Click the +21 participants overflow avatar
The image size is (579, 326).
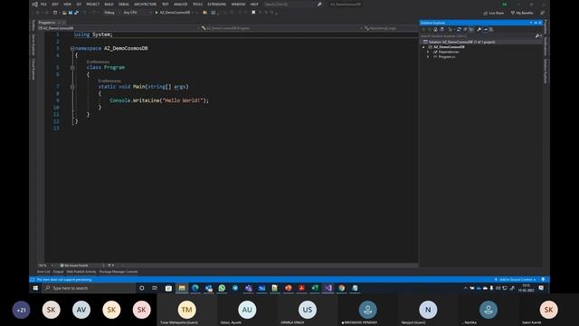click(x=21, y=310)
